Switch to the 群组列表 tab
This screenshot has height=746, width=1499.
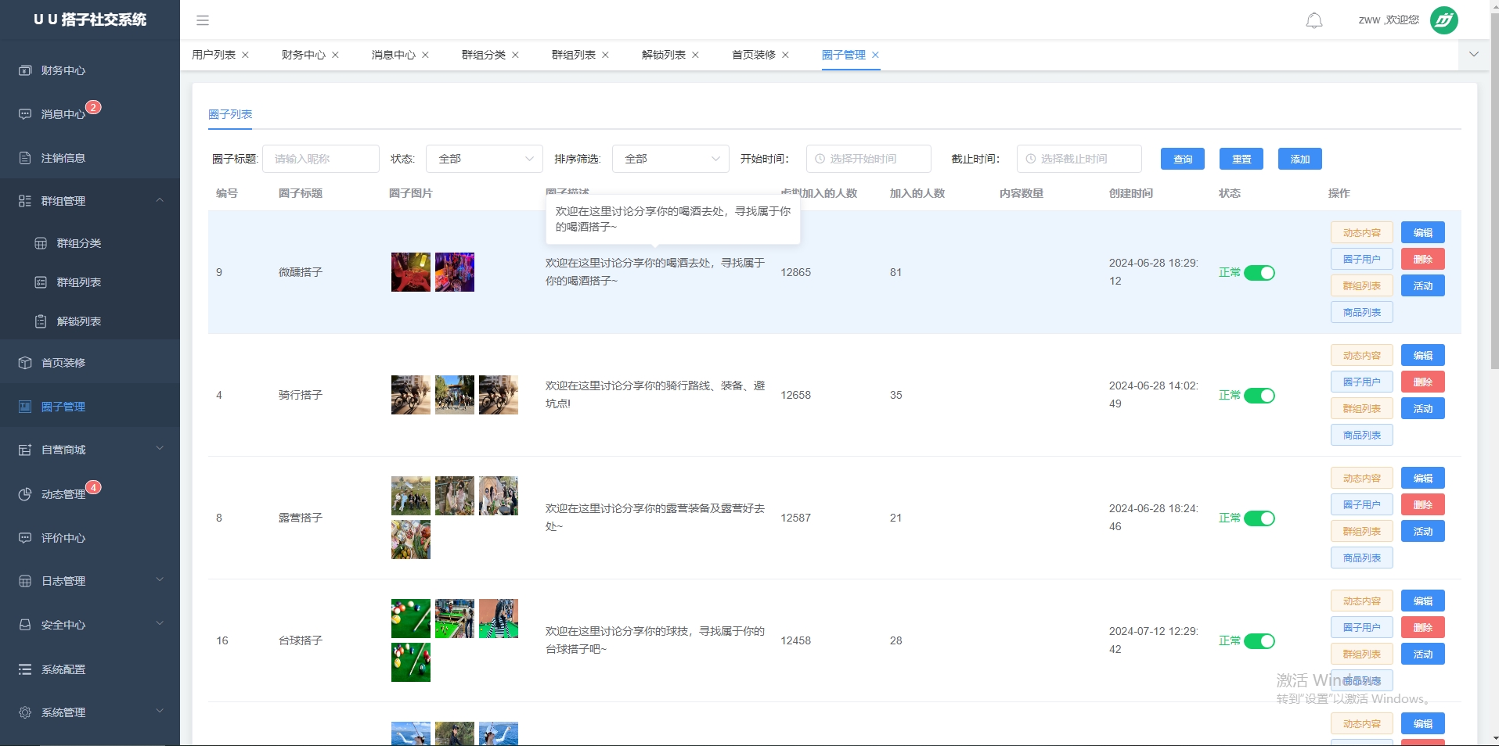574,55
